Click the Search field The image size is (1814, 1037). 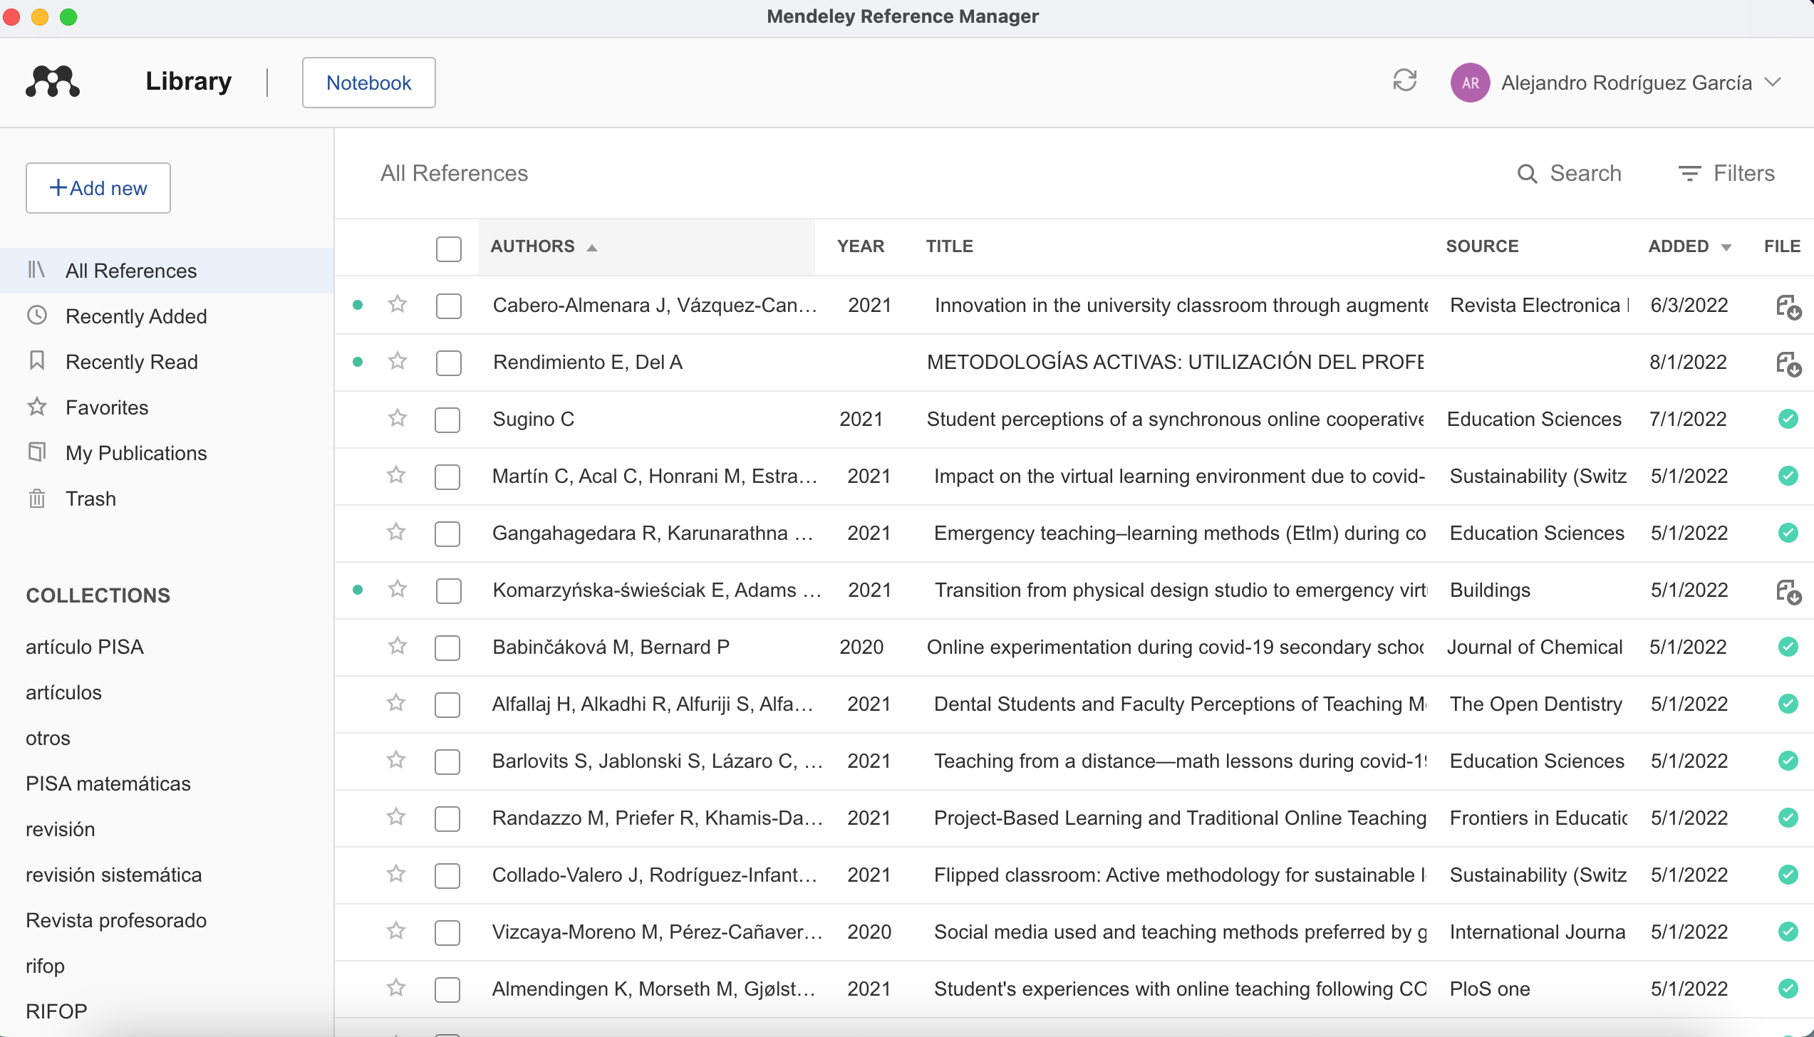(1570, 173)
